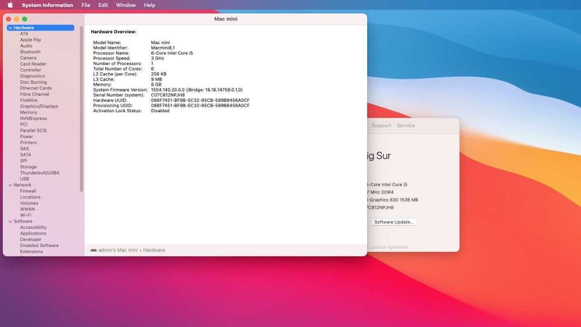
Task: Select FireWire in the sidebar
Action: [x=28, y=100]
